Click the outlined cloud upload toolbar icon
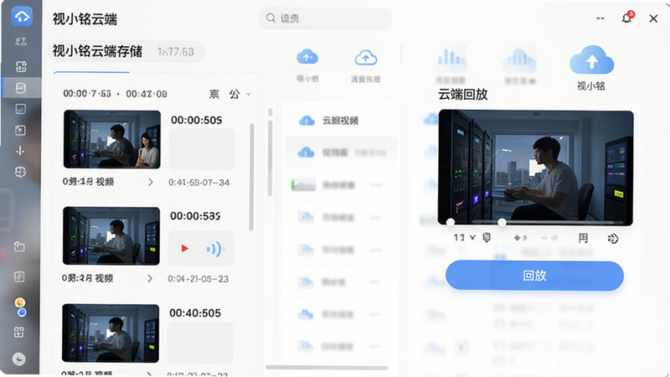Image resolution: width=670 pixels, height=377 pixels. click(365, 58)
